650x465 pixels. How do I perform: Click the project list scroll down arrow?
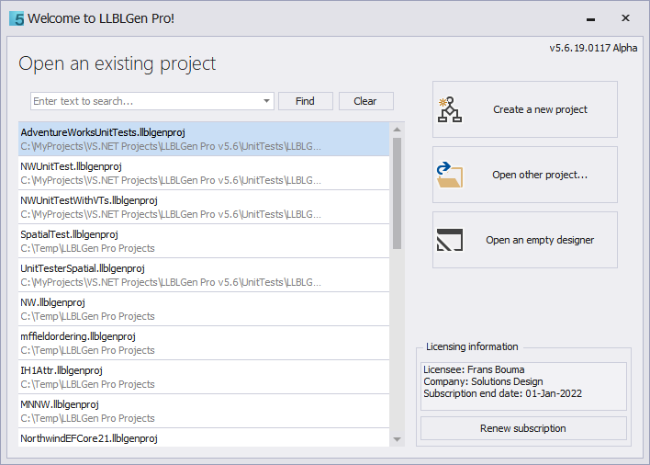point(397,440)
